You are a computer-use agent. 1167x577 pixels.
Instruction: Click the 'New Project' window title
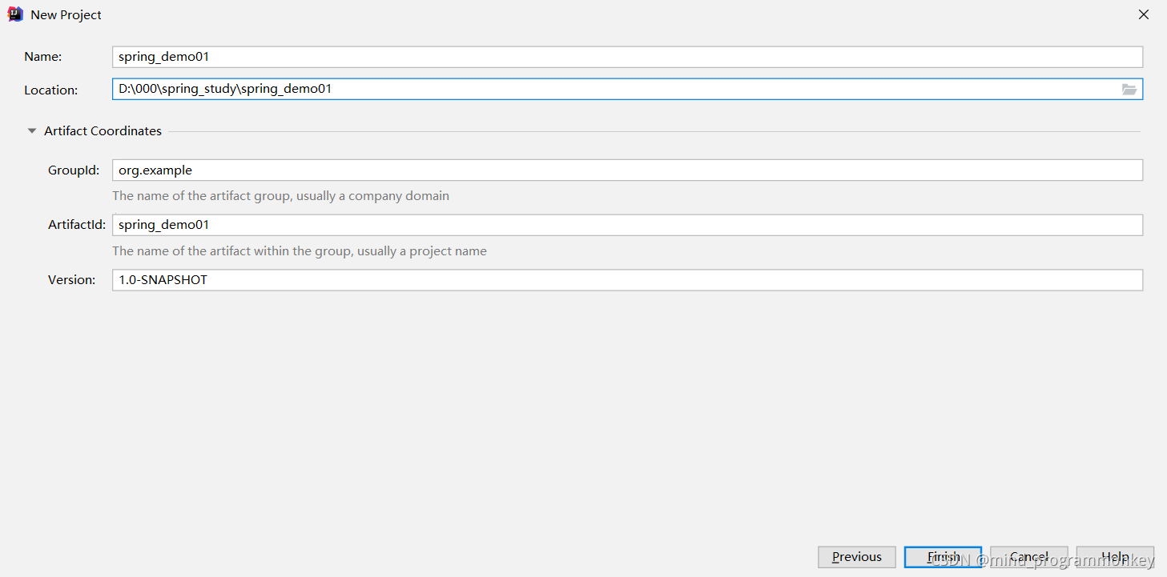pyautogui.click(x=66, y=15)
